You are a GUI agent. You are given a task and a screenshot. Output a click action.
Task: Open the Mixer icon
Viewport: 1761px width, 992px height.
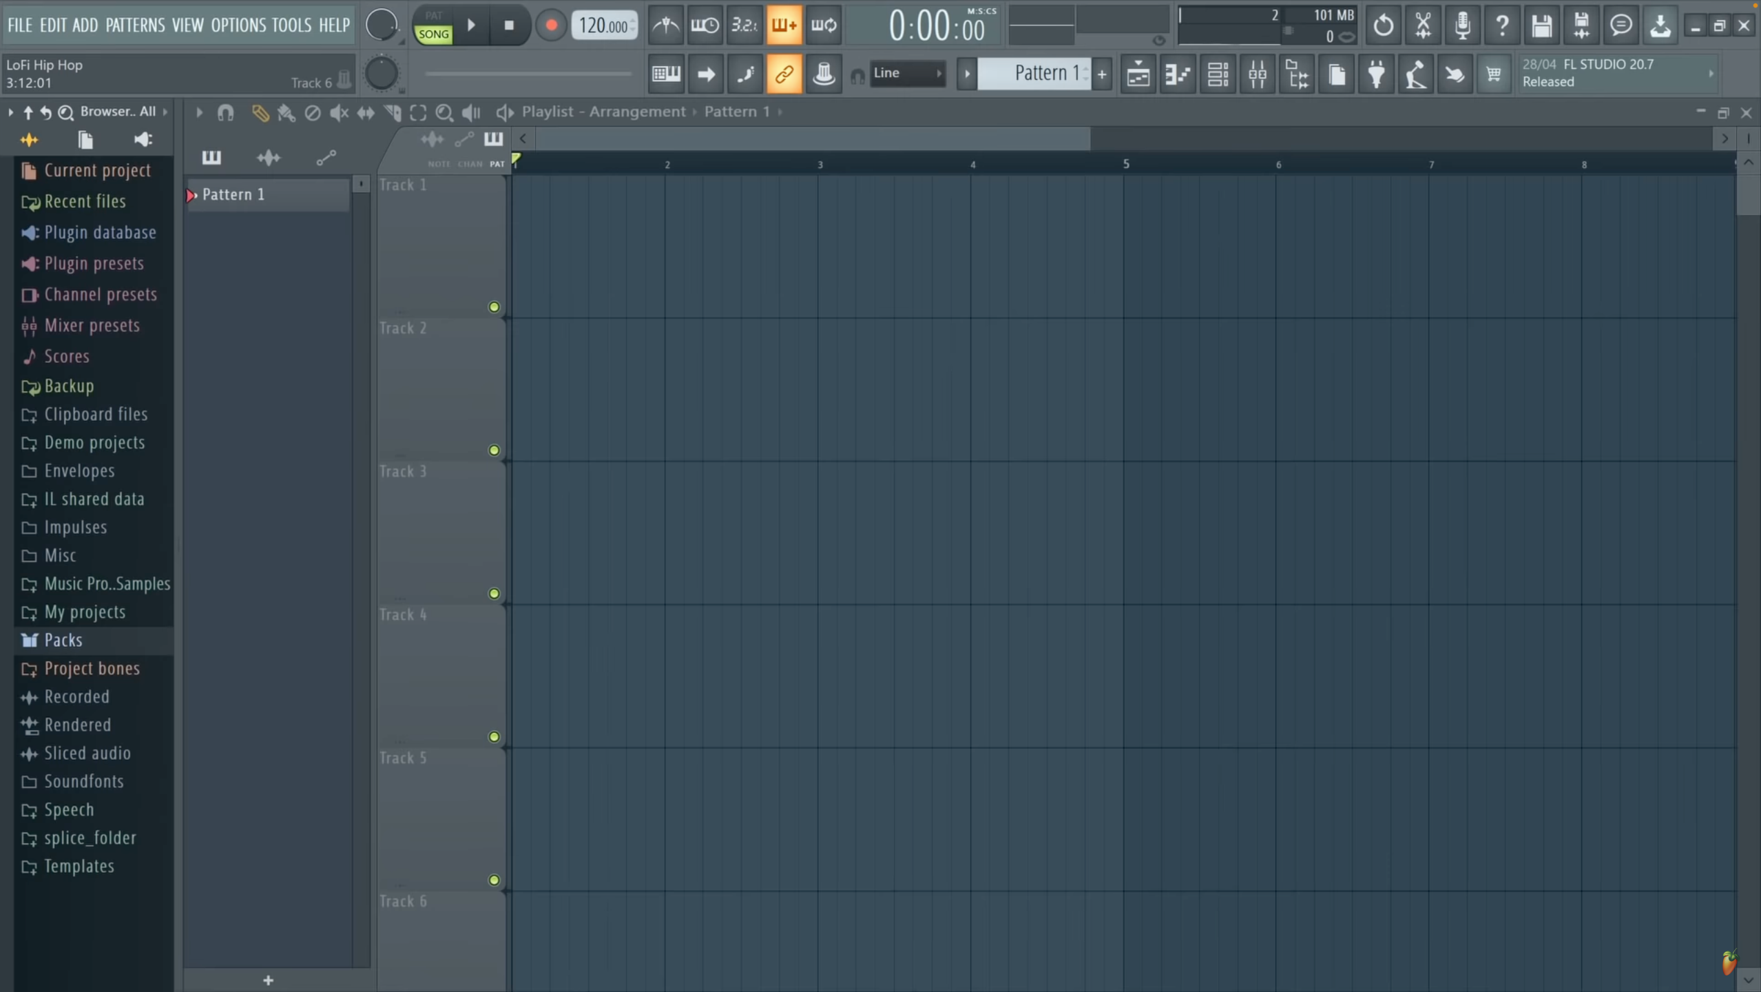click(x=1258, y=74)
